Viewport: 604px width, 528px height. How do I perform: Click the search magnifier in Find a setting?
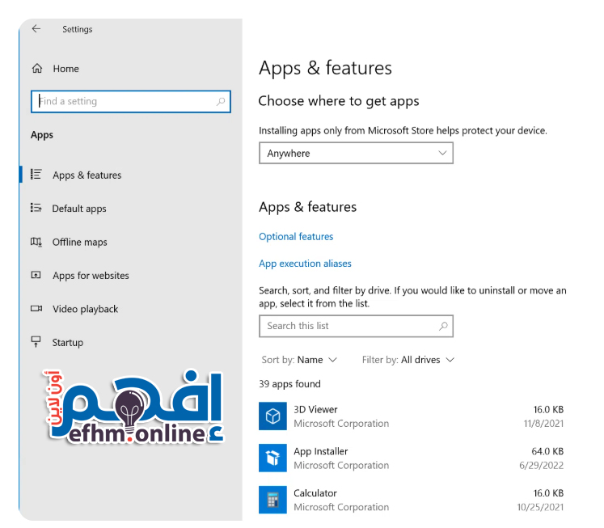click(221, 102)
